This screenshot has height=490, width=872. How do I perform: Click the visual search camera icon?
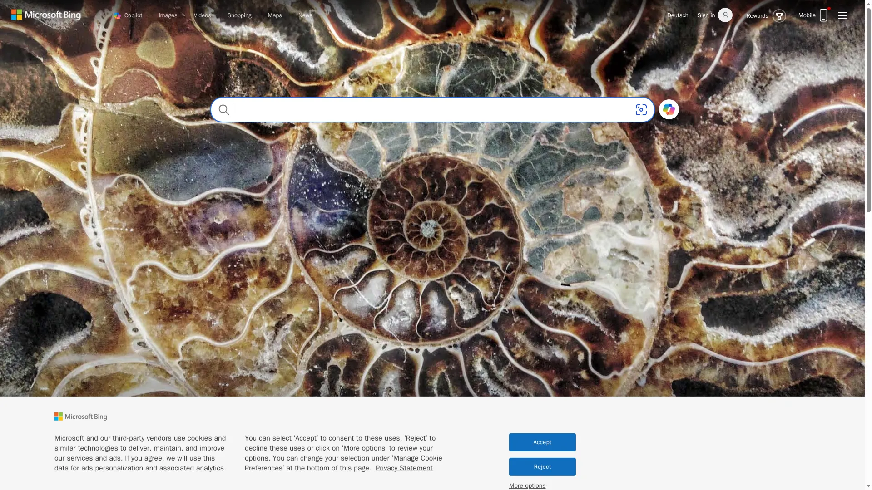(641, 109)
